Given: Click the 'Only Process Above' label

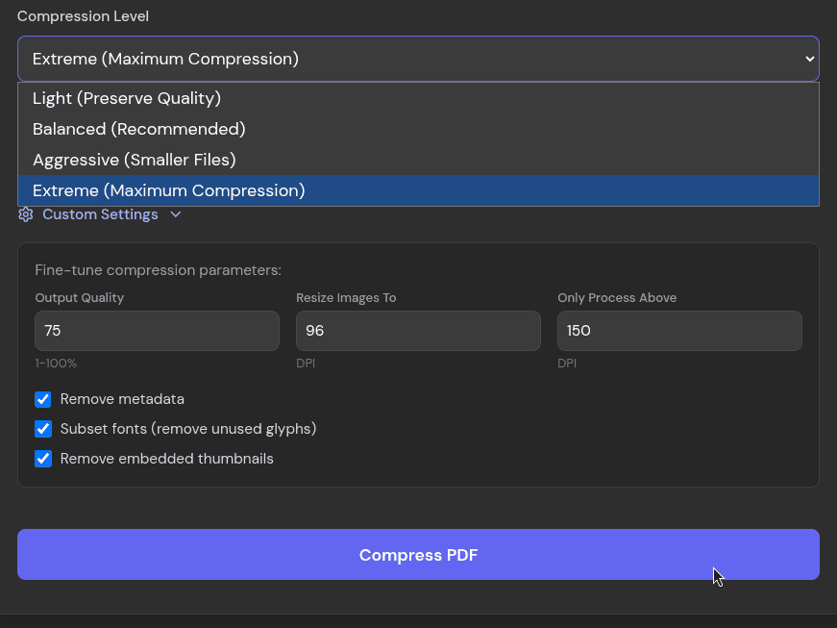Looking at the screenshot, I should click(617, 298).
